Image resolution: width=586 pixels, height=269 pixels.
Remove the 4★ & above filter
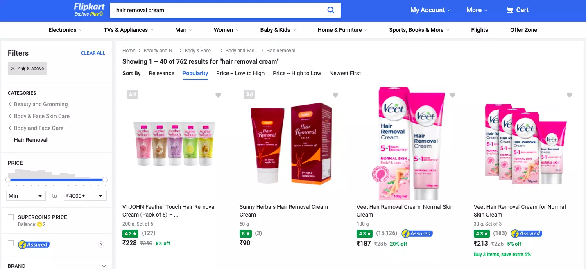point(13,69)
